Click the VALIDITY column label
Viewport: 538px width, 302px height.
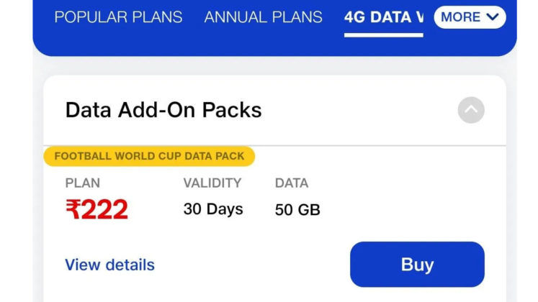pos(212,183)
